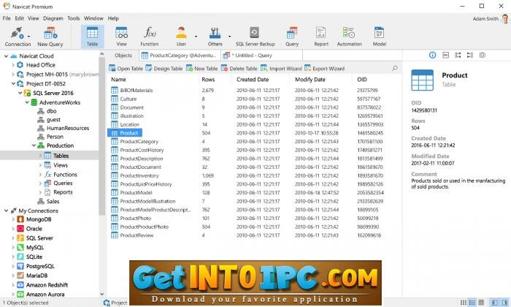
Task: Click the Project item in status bar
Action: (115, 303)
